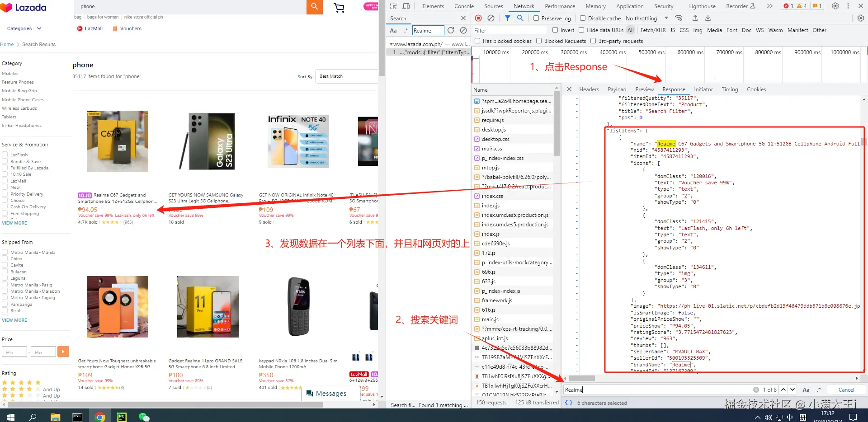
Task: Open WeChat from the taskbar
Action: coord(144,417)
